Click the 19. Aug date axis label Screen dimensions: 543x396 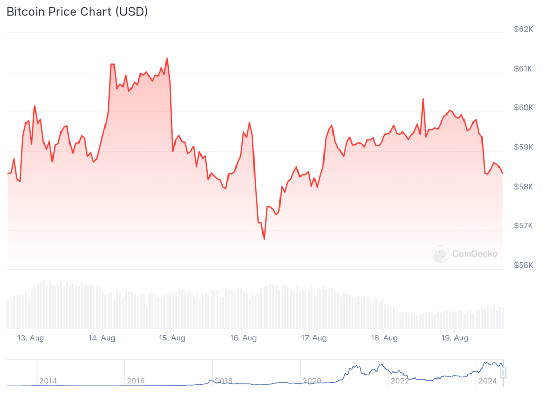click(x=454, y=338)
